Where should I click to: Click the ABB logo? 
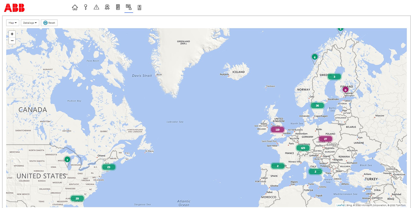tap(14, 8)
